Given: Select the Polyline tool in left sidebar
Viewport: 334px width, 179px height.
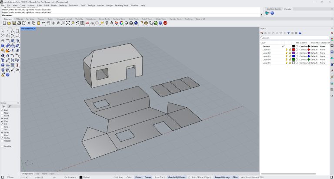Looking at the screenshot, I should click(x=13, y=31).
